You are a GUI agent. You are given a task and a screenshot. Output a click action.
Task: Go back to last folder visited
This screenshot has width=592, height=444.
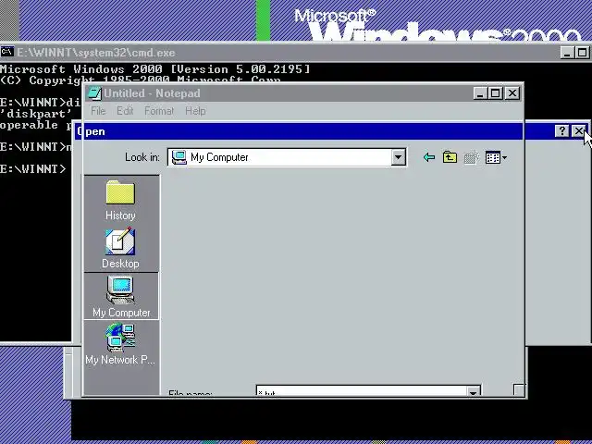click(x=429, y=157)
